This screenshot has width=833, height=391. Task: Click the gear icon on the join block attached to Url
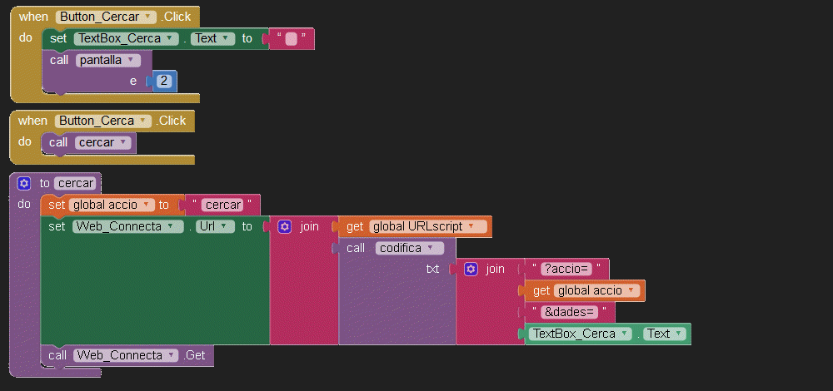[x=285, y=226]
